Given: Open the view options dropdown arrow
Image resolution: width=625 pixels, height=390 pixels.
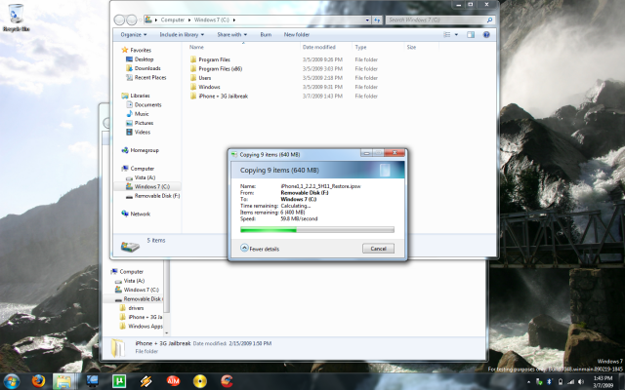Looking at the screenshot, I should point(456,35).
